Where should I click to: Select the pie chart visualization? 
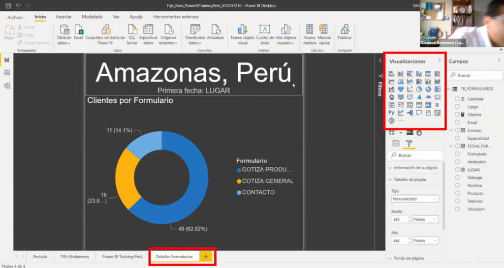419,89
